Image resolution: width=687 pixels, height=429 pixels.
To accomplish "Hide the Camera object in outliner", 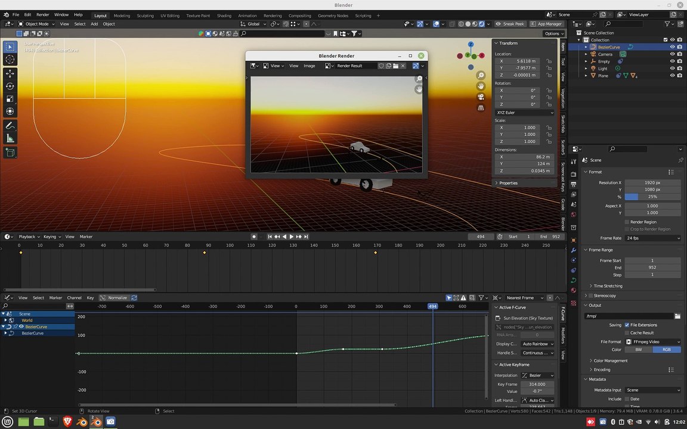I will (x=672, y=54).
